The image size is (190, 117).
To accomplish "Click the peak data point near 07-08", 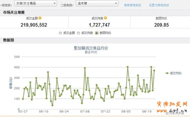I will point(85,68).
